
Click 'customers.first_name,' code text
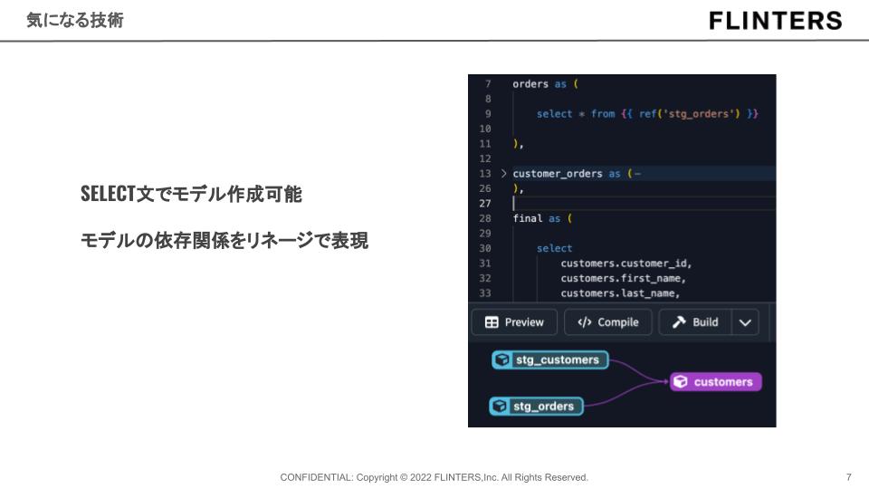623,278
